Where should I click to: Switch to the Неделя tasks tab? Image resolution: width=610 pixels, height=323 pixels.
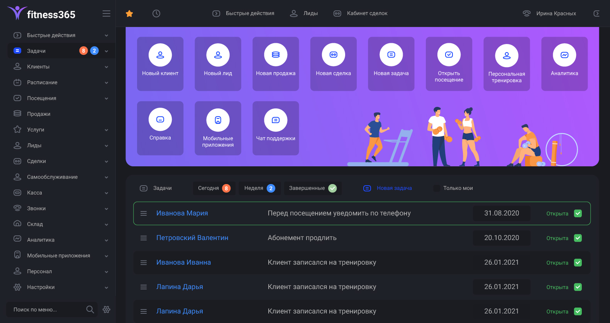tap(260, 188)
